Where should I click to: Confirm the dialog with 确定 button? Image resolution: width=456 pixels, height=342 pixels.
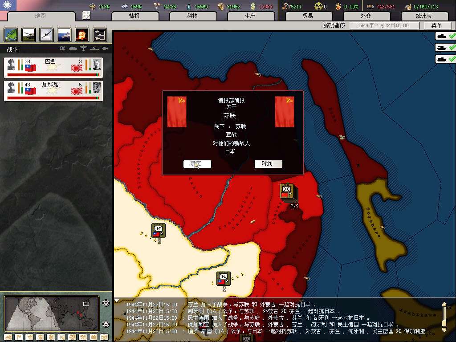pos(197,164)
